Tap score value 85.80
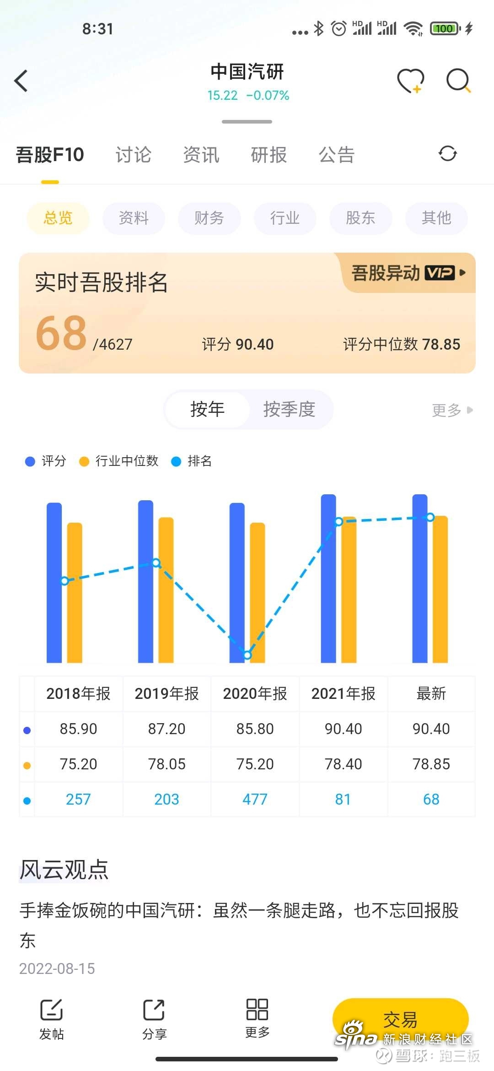Viewport: 494px width, 1071px height. click(255, 729)
